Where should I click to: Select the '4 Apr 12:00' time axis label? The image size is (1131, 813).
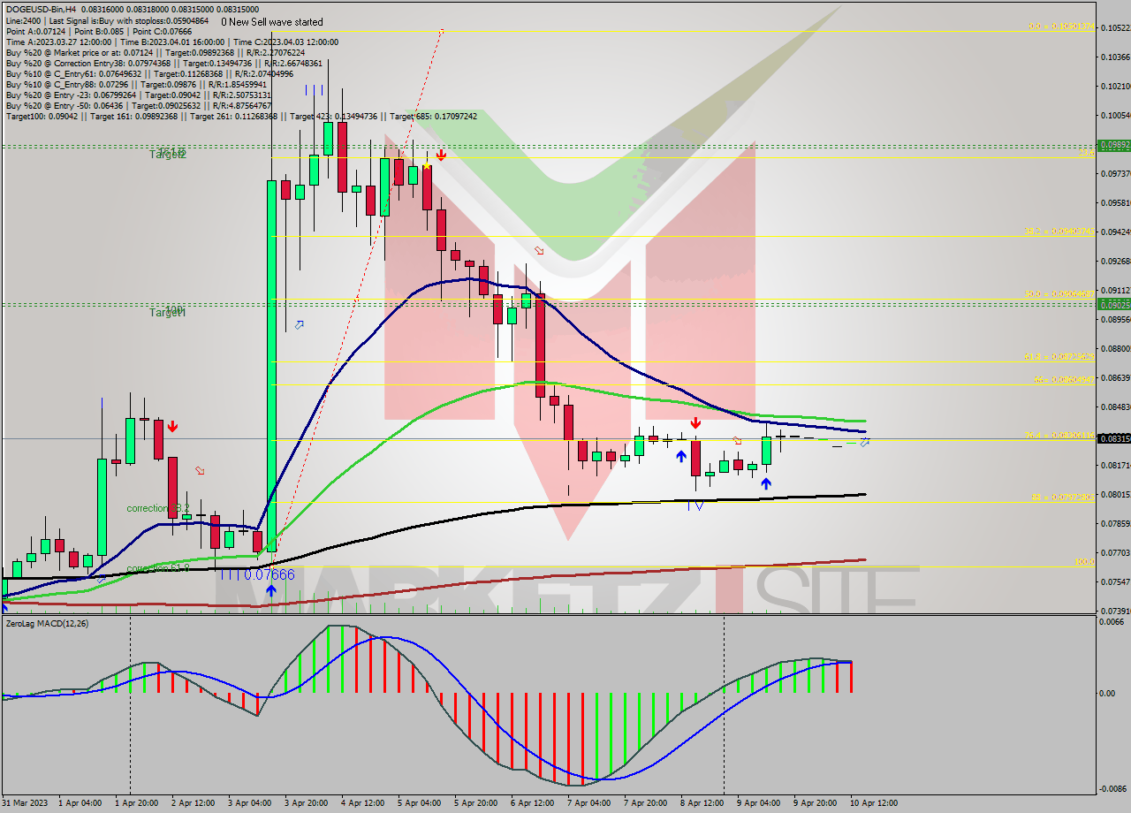[x=361, y=803]
